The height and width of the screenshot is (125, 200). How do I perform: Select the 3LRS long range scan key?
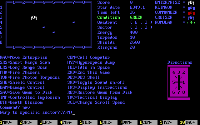point(48,122)
